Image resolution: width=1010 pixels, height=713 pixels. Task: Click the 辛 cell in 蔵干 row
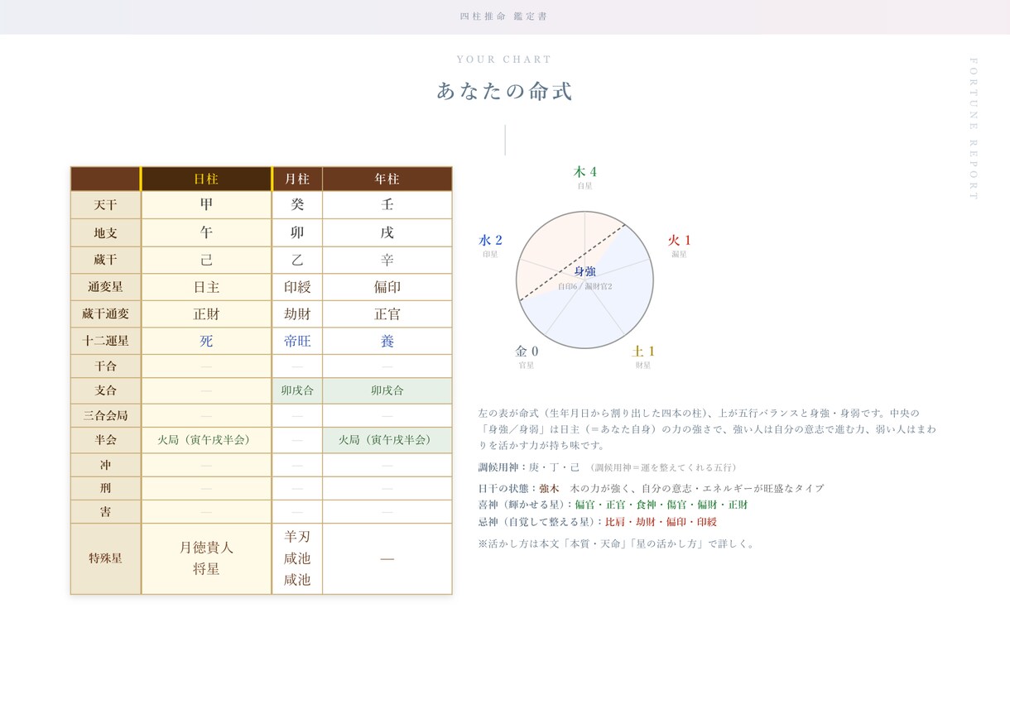[x=387, y=260]
